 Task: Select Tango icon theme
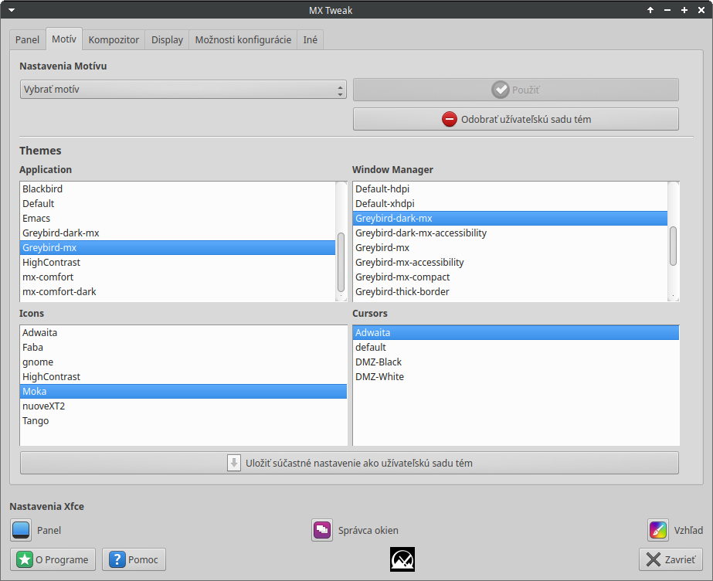(x=183, y=420)
